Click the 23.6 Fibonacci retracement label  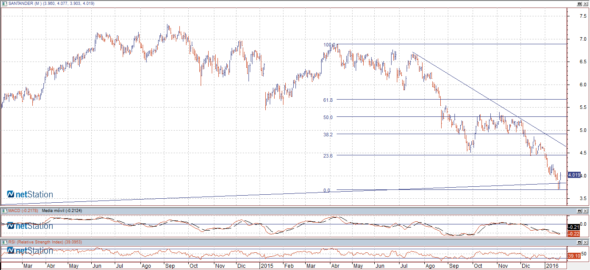[328, 155]
